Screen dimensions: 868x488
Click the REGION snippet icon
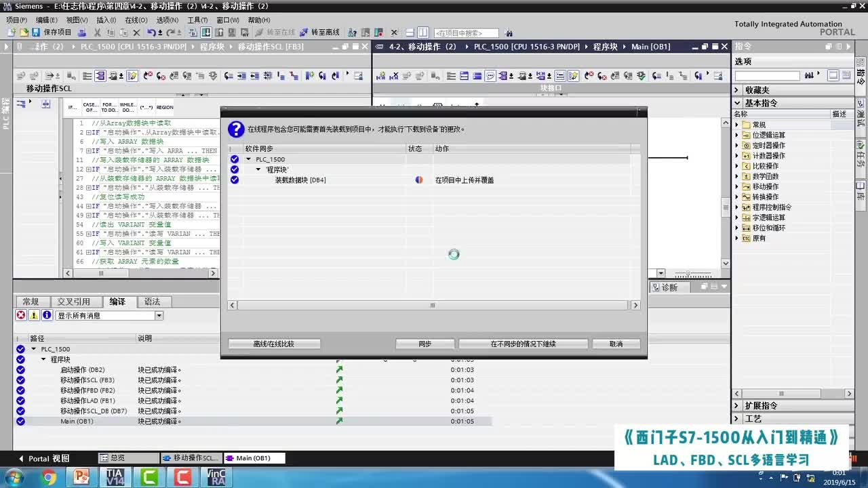point(165,107)
